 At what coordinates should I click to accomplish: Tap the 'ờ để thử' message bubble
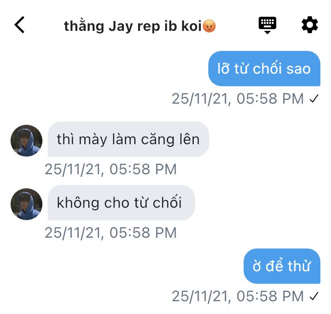(282, 266)
